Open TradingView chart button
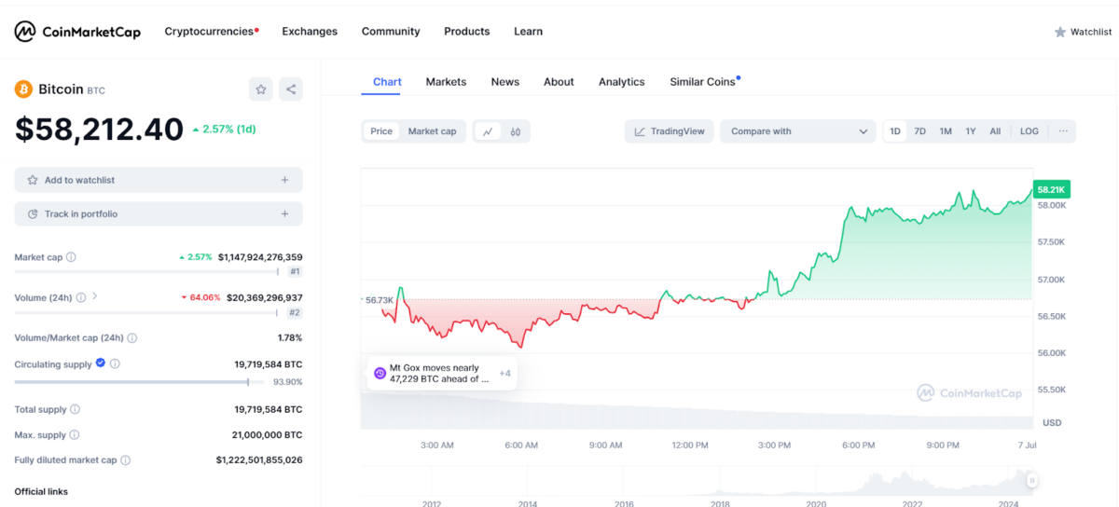This screenshot has height=507, width=1119. pos(670,131)
